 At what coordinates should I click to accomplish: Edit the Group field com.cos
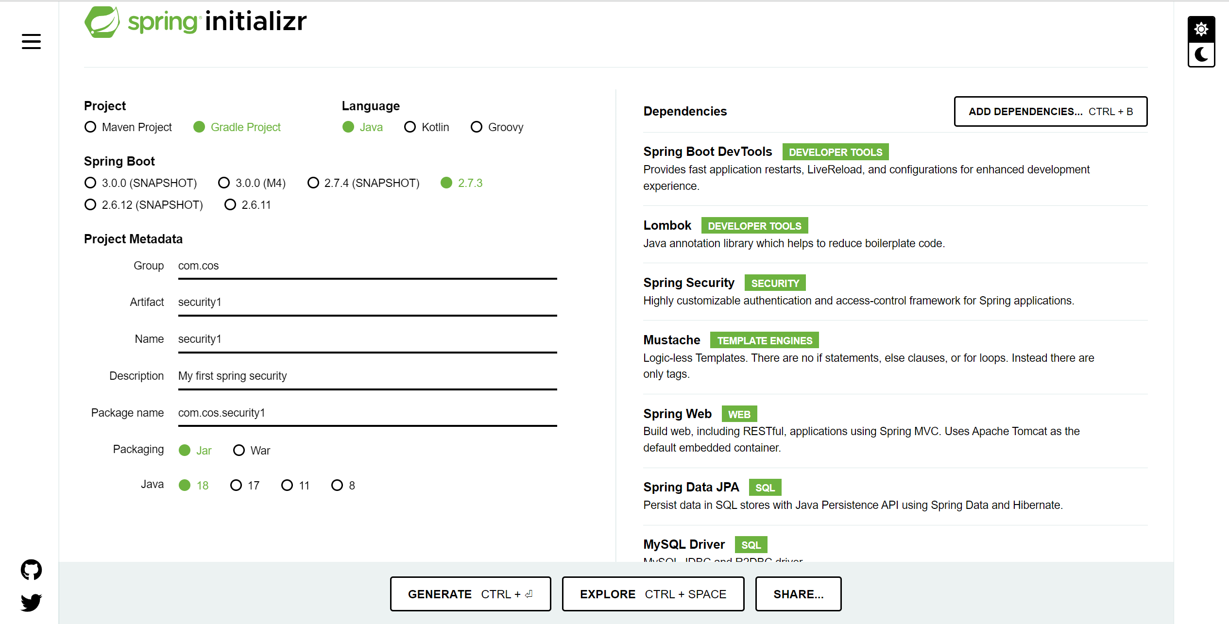click(x=367, y=267)
